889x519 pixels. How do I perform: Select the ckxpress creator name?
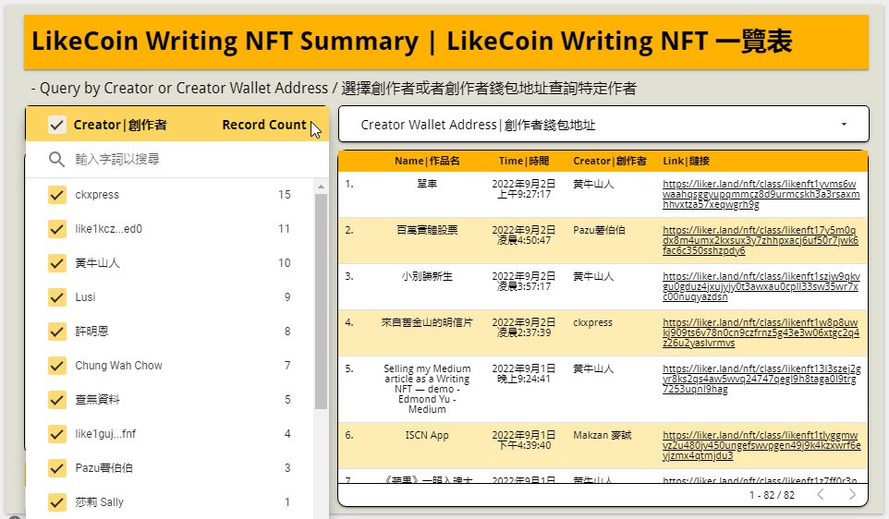coord(97,195)
